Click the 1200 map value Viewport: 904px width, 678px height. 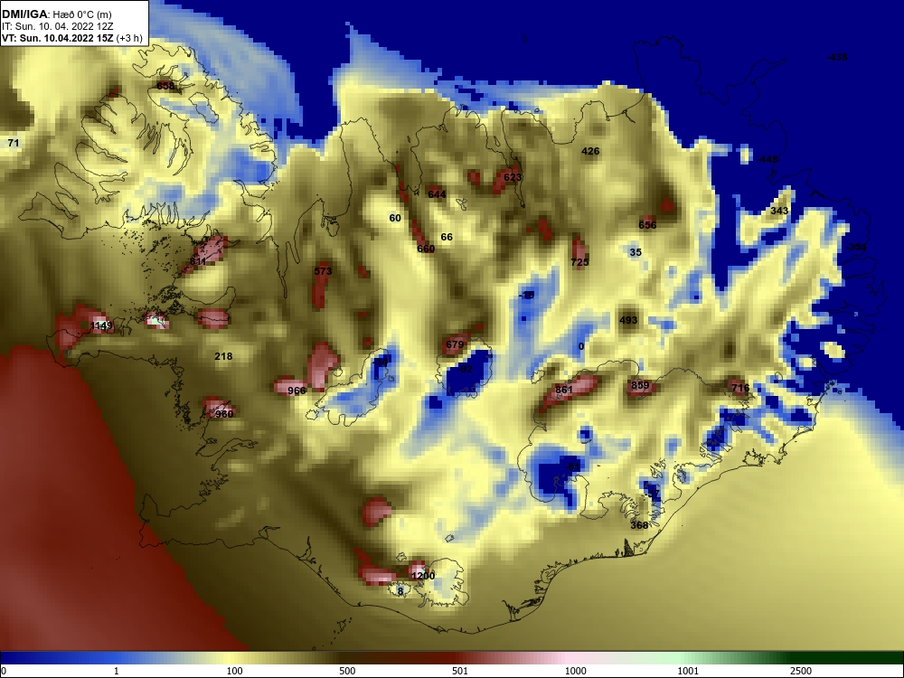point(422,575)
